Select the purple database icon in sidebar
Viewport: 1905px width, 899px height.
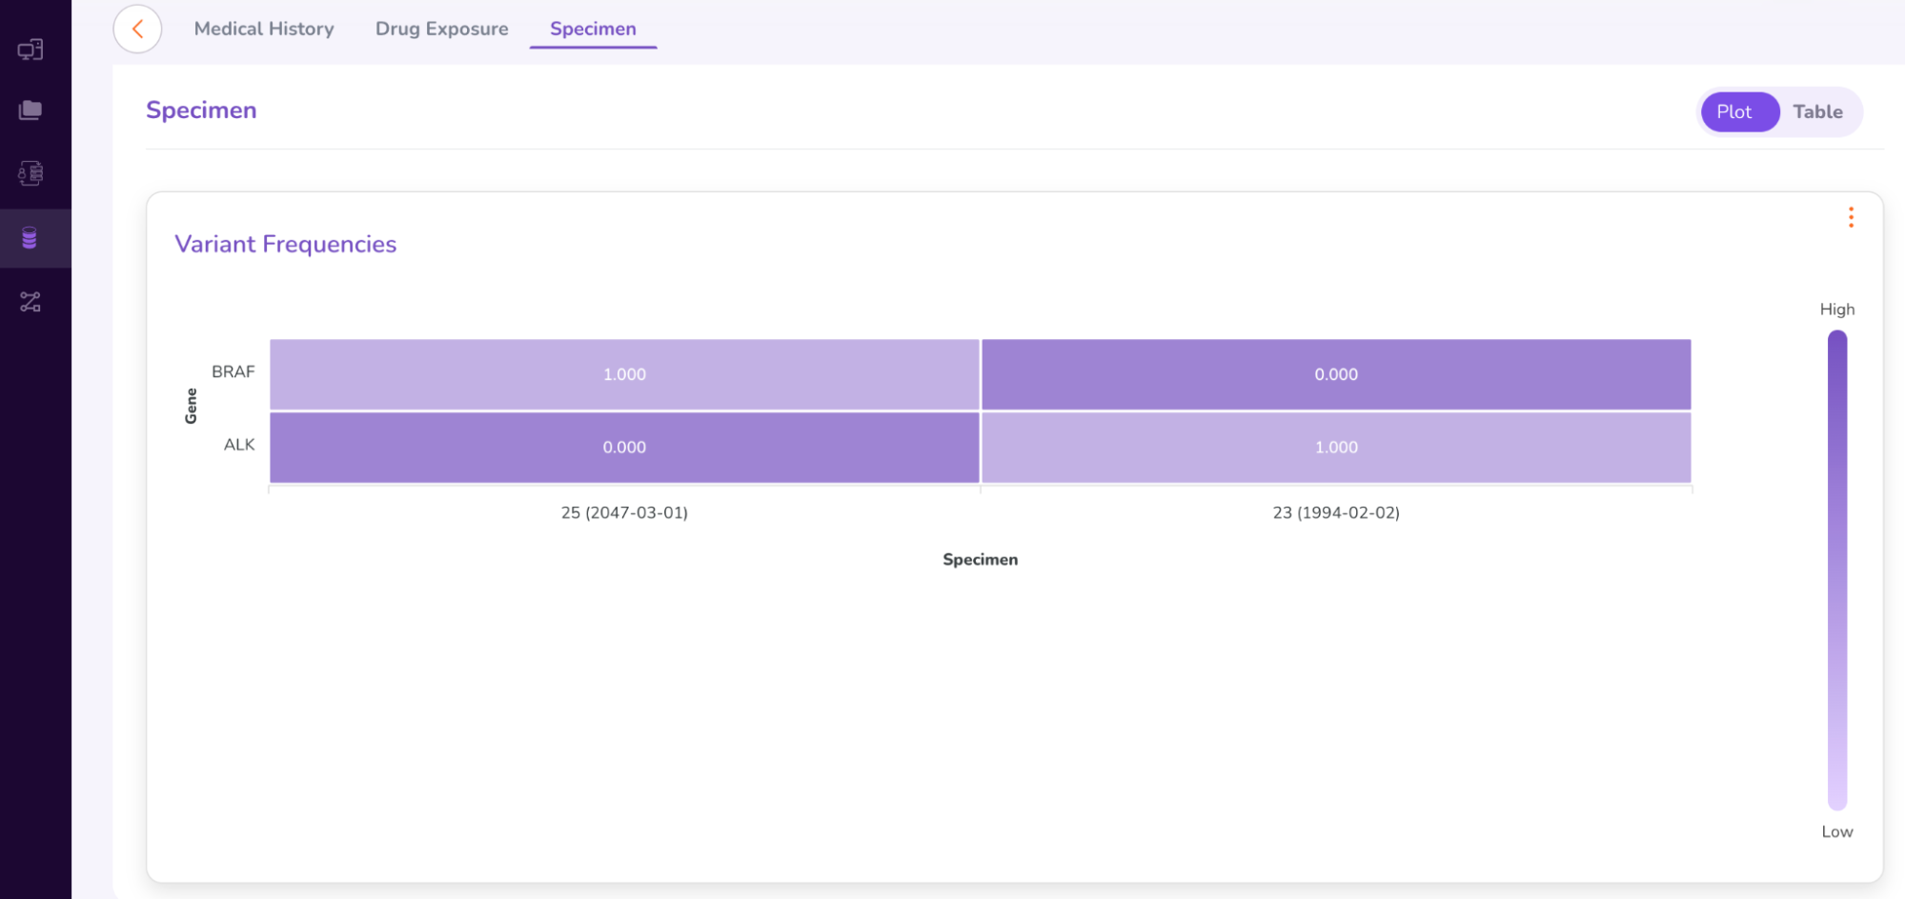[30, 238]
